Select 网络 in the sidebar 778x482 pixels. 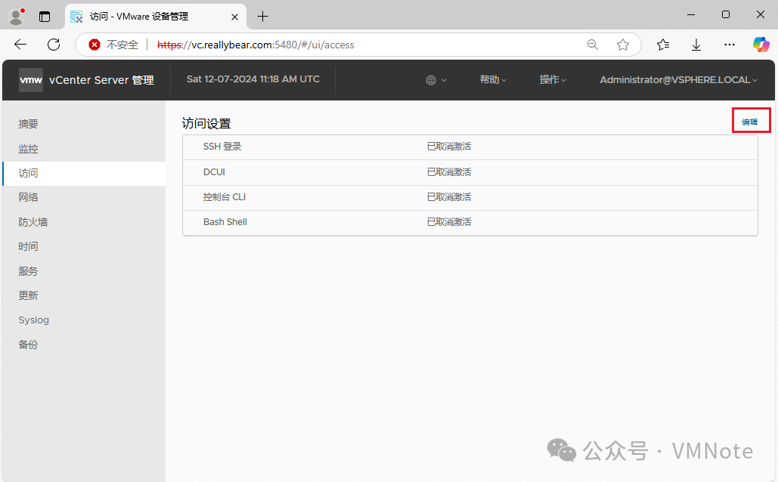[28, 197]
